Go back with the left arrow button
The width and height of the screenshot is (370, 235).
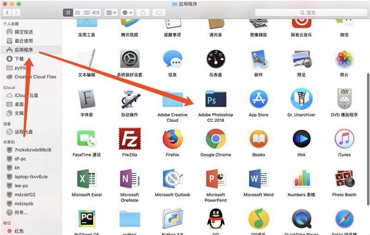coord(7,12)
